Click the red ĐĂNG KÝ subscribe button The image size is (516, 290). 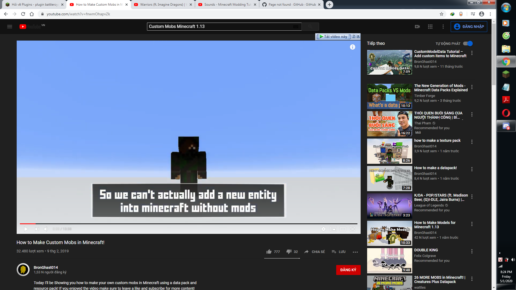348,270
